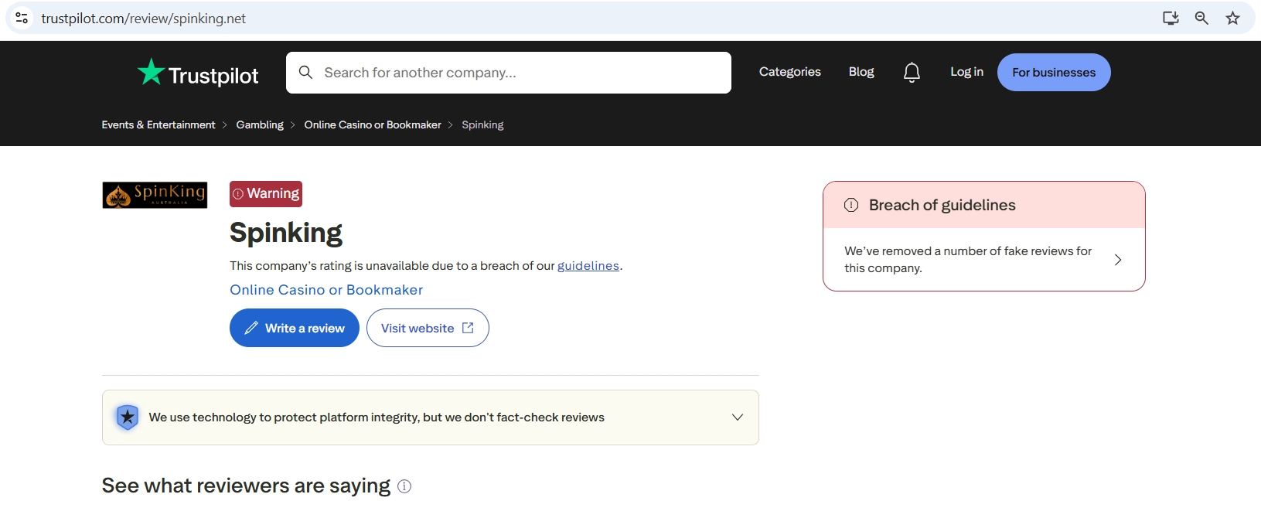
Task: Click the Spinking company name heading
Action: [286, 233]
